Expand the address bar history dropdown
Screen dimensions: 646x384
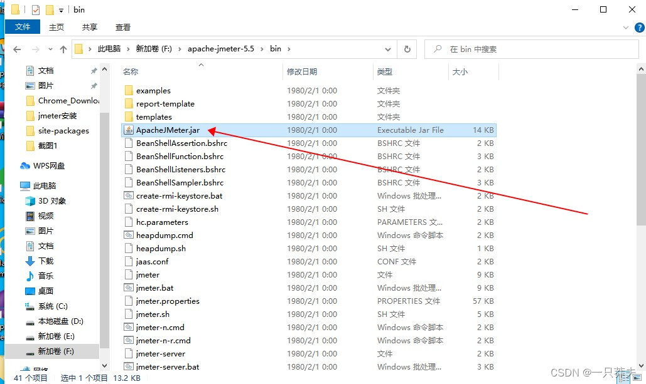point(388,49)
